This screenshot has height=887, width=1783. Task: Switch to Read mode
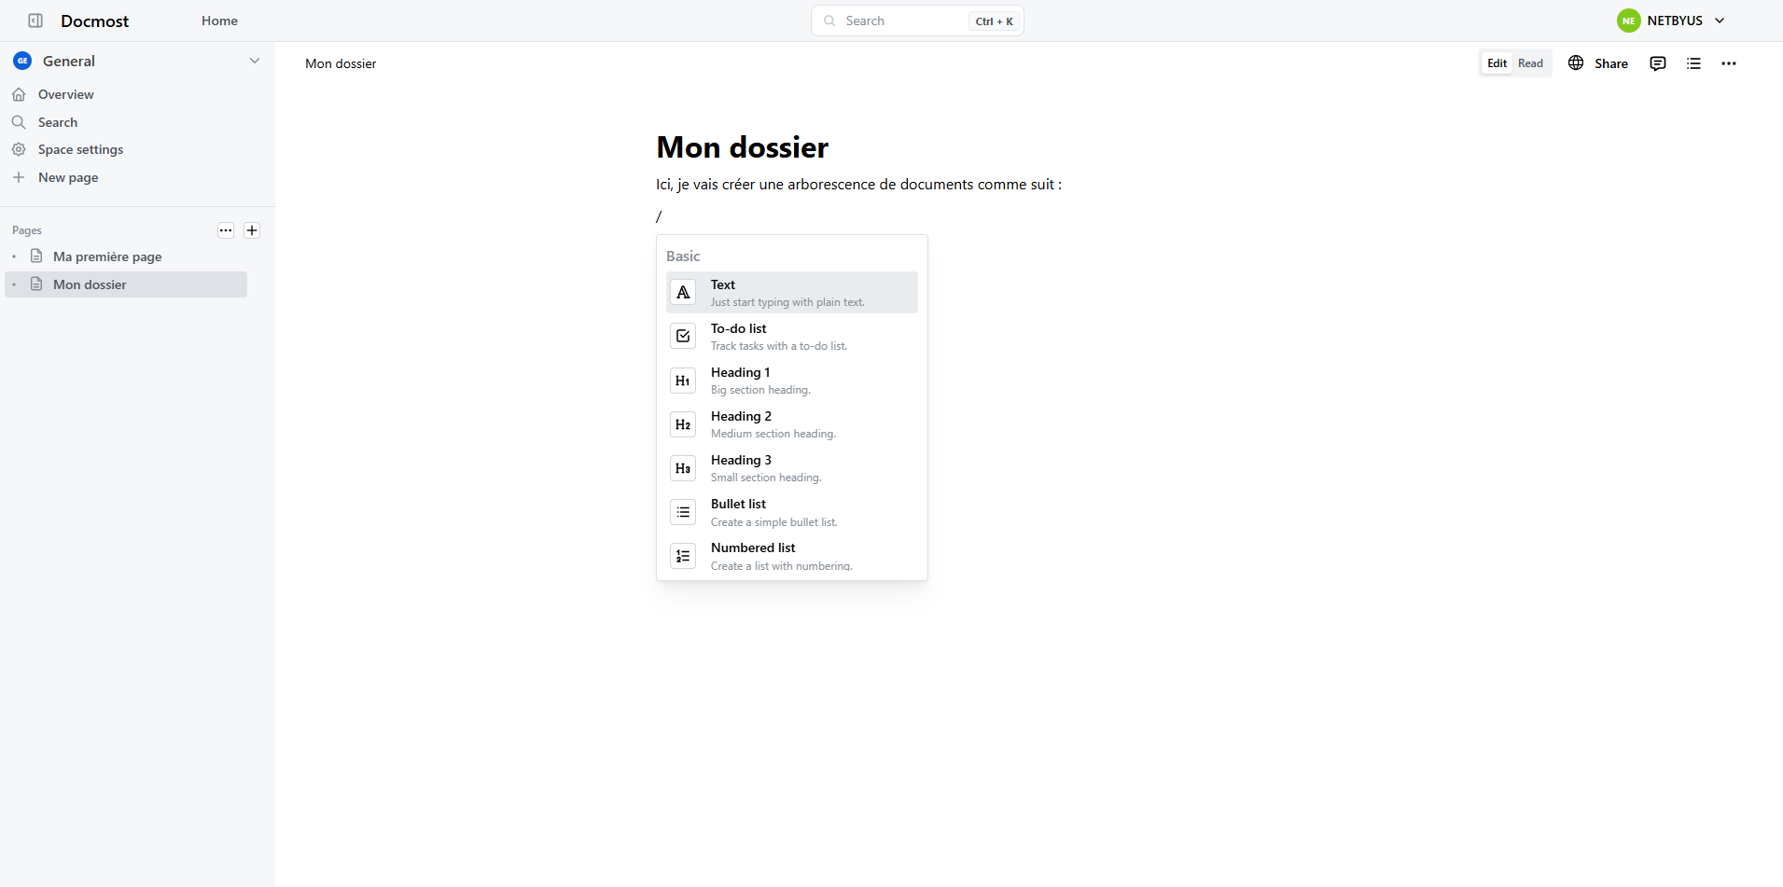[1530, 63]
